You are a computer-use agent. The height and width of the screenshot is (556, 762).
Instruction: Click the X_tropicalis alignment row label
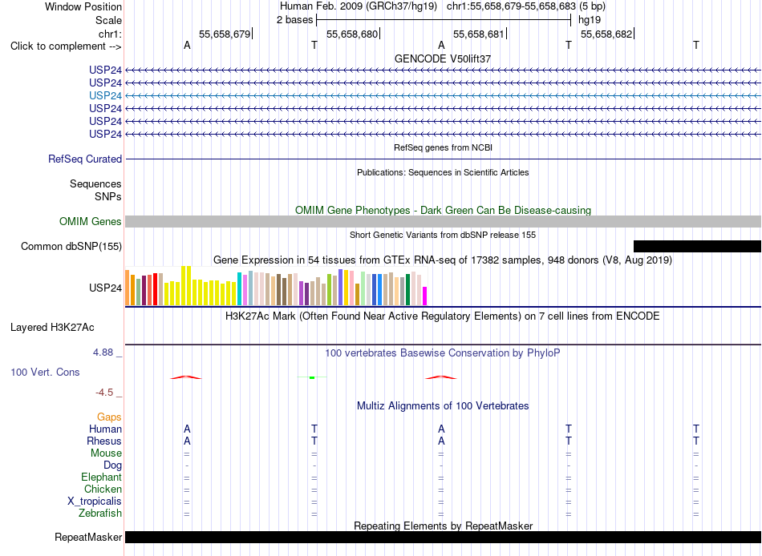[95, 502]
